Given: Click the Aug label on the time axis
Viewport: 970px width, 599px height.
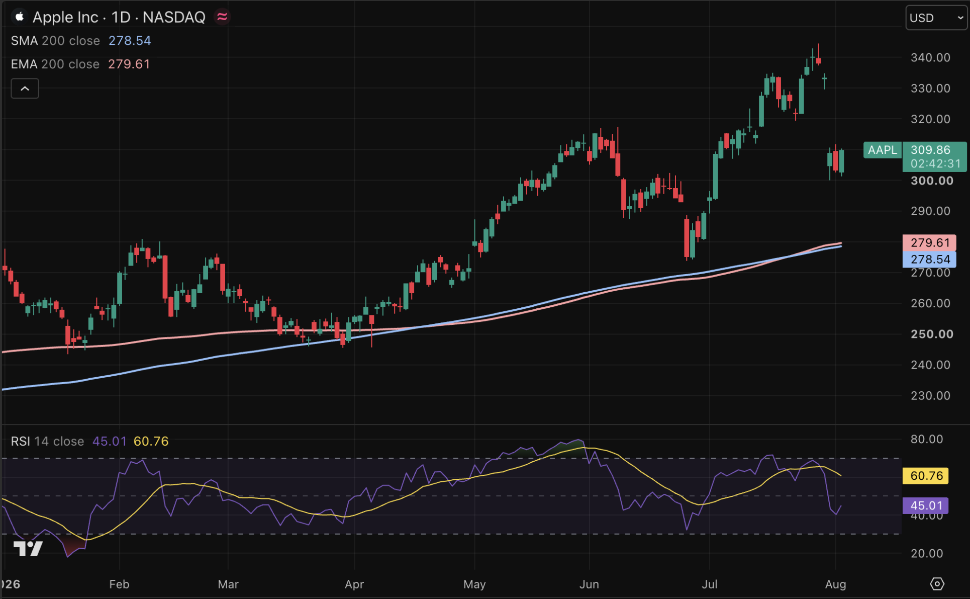Looking at the screenshot, I should tap(836, 584).
